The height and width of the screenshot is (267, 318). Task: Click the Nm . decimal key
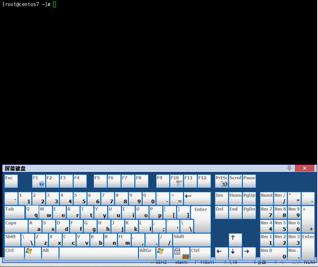pos(294,253)
